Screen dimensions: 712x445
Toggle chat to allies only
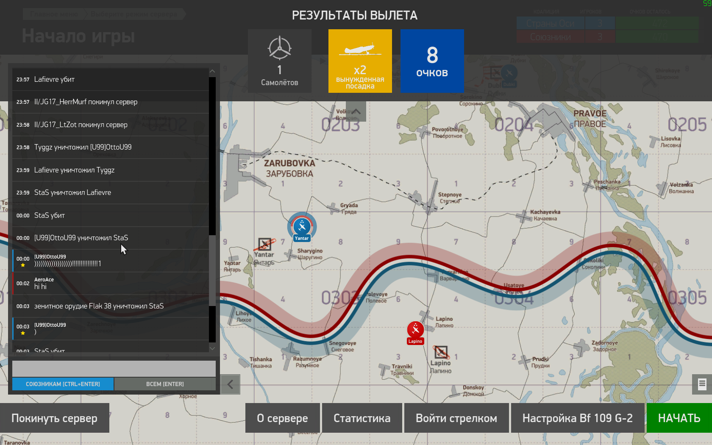point(63,384)
